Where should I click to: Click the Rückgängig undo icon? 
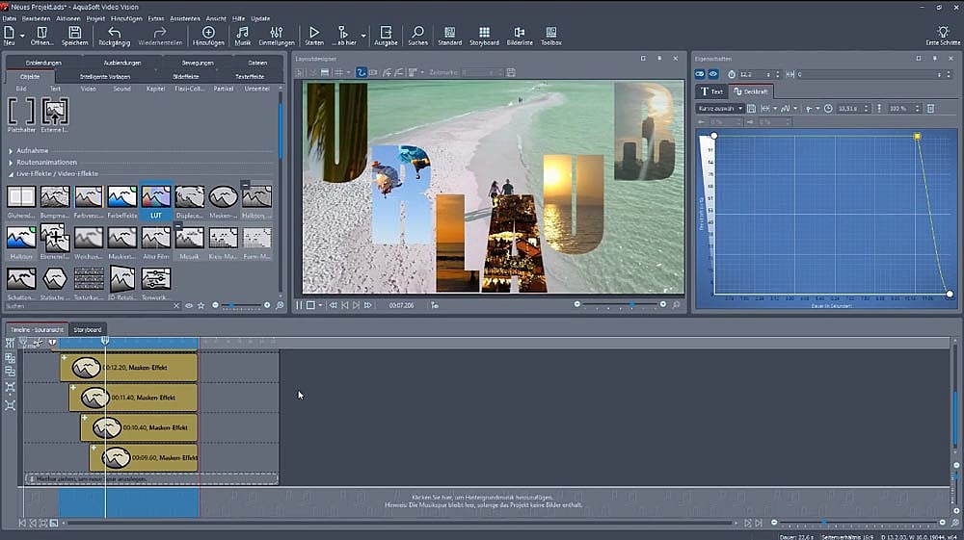pyautogui.click(x=114, y=35)
